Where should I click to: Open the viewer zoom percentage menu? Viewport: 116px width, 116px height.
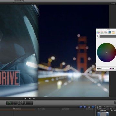point(113,3)
